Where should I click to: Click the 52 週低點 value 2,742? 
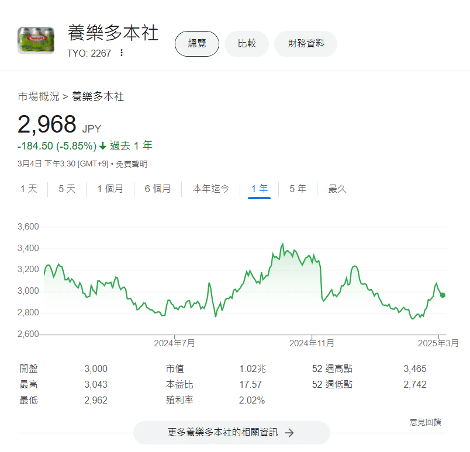point(415,385)
